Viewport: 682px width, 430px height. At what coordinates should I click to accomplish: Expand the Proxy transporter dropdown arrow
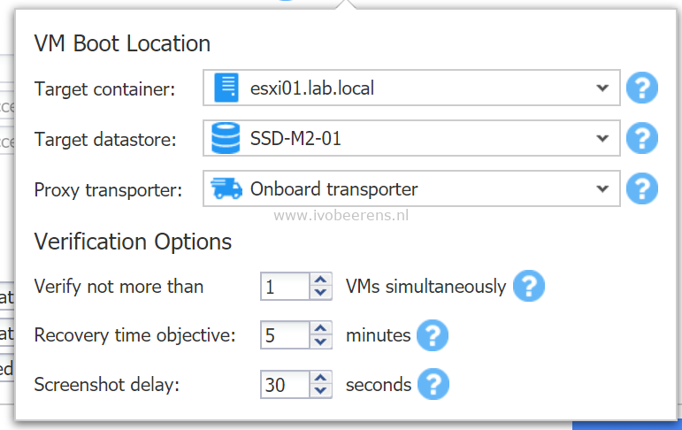click(x=602, y=188)
